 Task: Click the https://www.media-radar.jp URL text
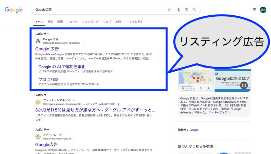pyautogui.click(x=57, y=139)
